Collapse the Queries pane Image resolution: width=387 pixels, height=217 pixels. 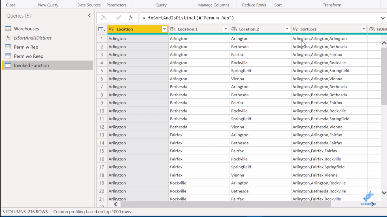(x=89, y=16)
